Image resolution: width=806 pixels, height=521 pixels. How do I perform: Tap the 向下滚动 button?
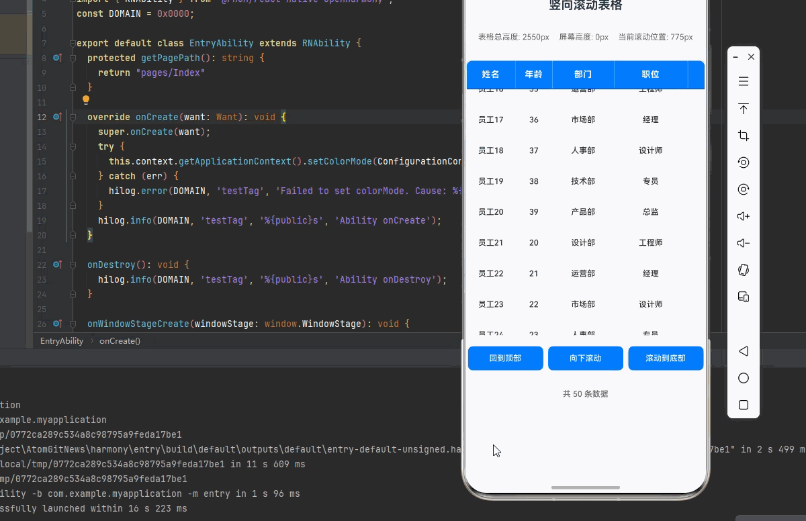pyautogui.click(x=586, y=359)
